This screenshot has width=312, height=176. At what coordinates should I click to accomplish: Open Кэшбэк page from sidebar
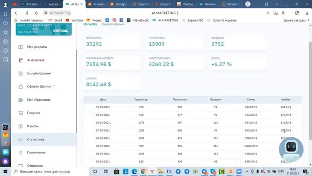33,126
